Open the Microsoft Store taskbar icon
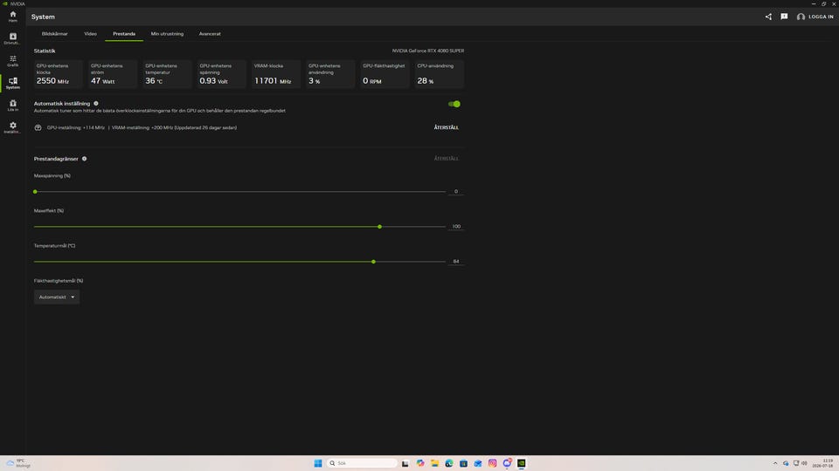 coord(463,463)
